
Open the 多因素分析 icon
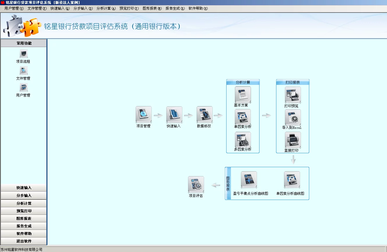click(x=243, y=140)
